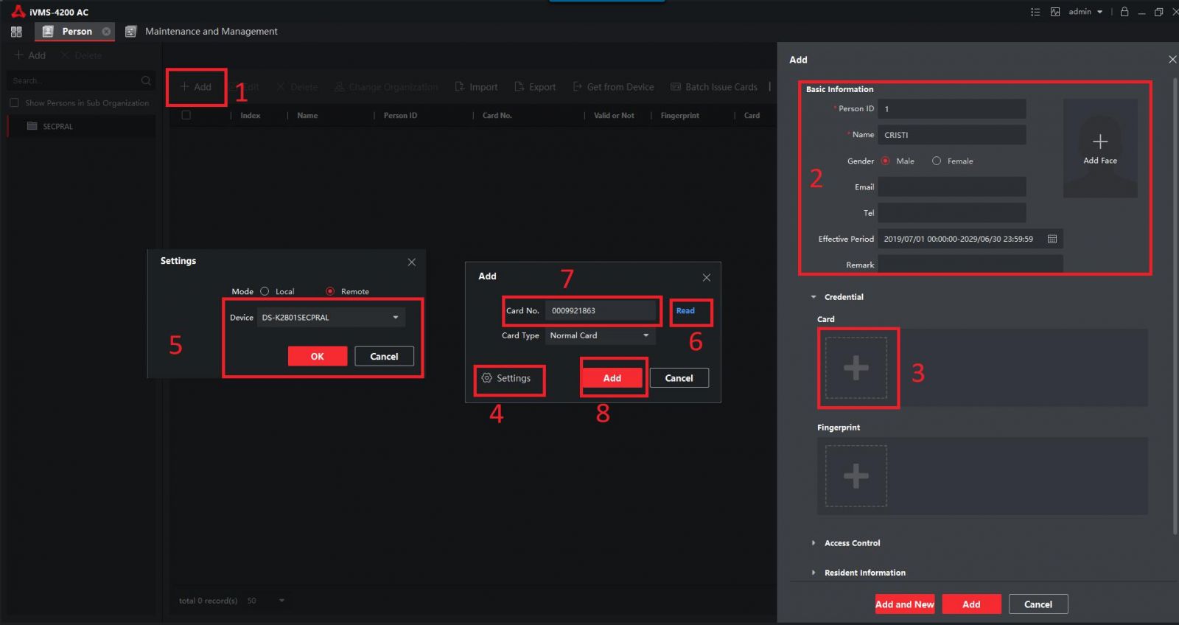Click the Read card number link

[685, 311]
